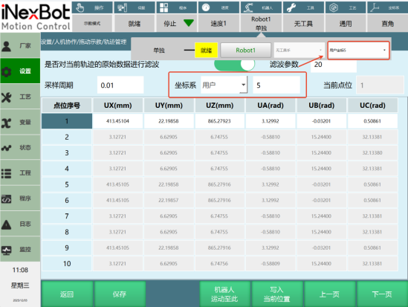The height and width of the screenshot is (307, 408).
Task: Select point row number 10
Action: coord(67,264)
